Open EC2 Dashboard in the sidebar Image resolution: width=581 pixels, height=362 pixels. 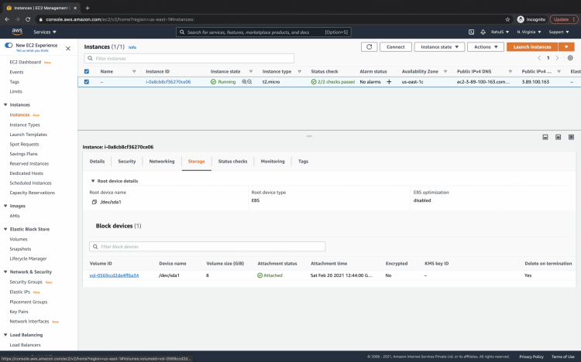pyautogui.click(x=26, y=62)
